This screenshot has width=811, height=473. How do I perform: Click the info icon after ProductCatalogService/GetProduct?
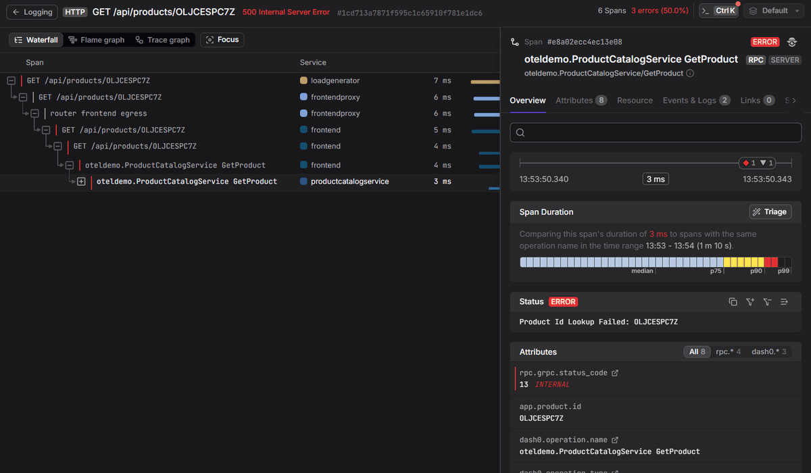[x=690, y=73]
